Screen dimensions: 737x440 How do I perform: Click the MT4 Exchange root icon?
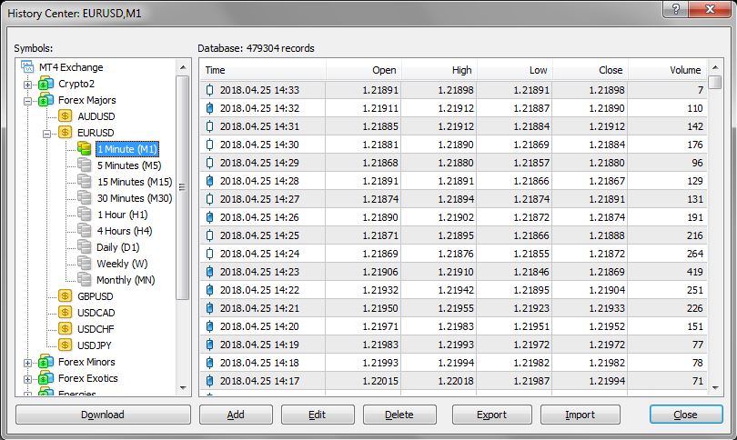(x=27, y=67)
